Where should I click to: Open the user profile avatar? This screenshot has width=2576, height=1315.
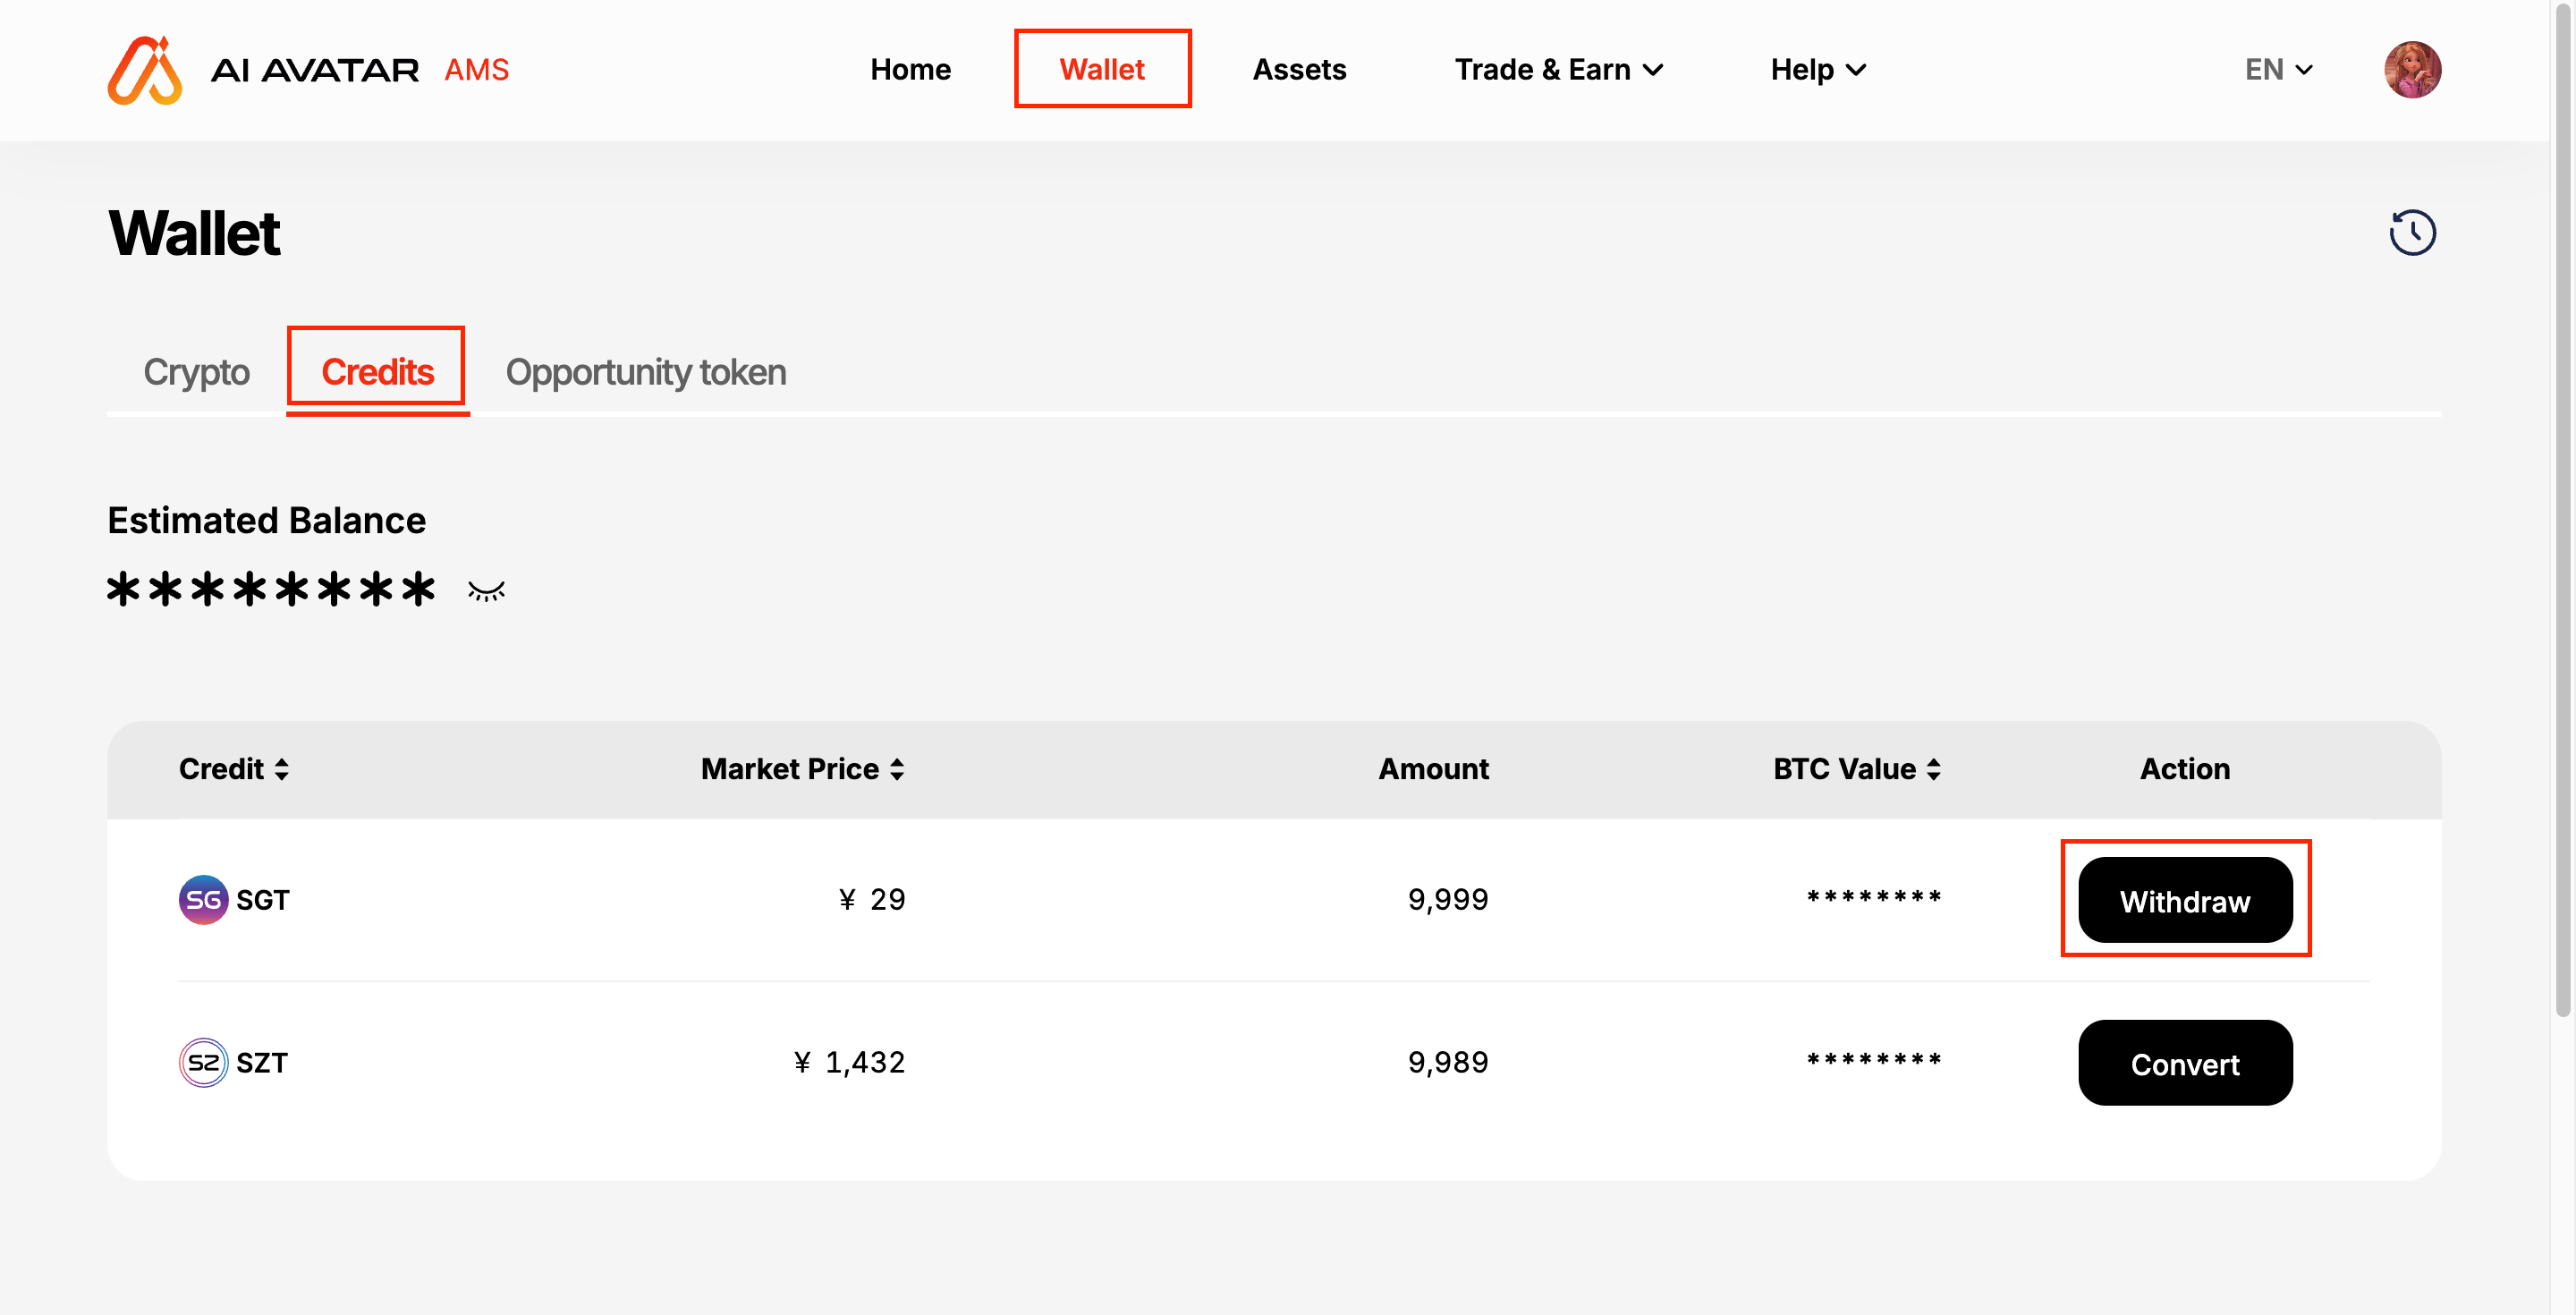pos(2412,70)
